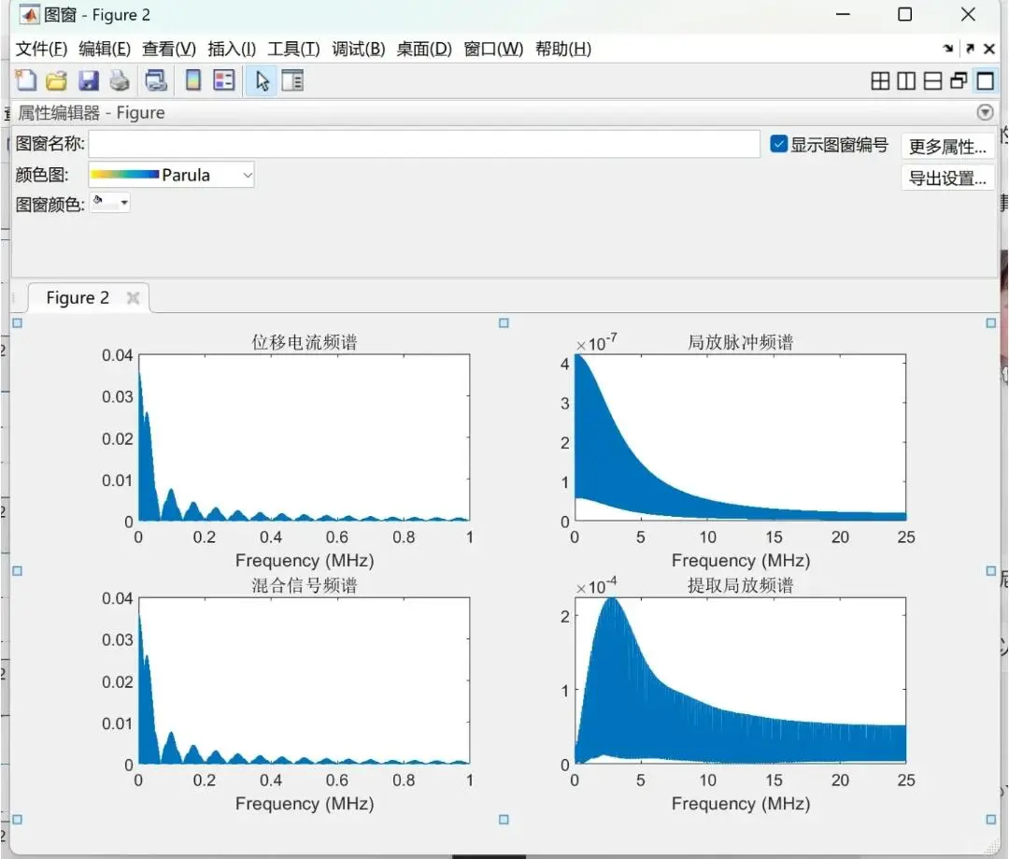Choose the 2x2 subplot layout icon

[880, 80]
